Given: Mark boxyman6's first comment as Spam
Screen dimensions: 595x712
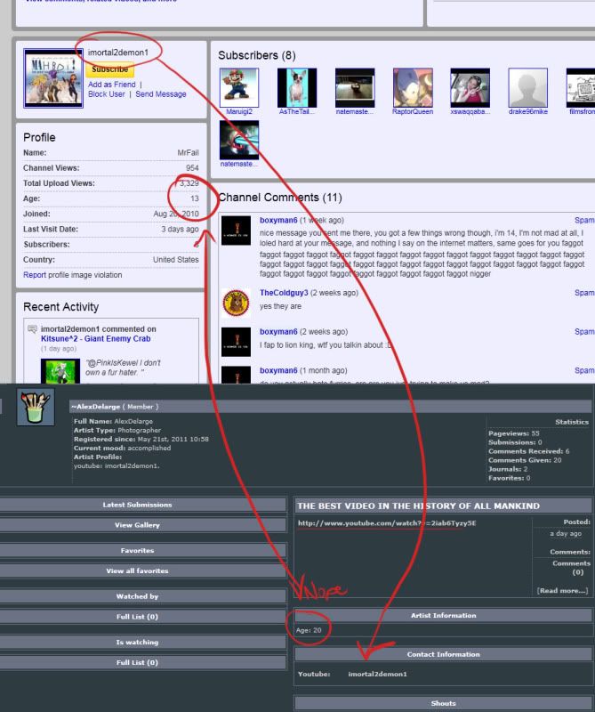Looking at the screenshot, I should pos(584,218).
